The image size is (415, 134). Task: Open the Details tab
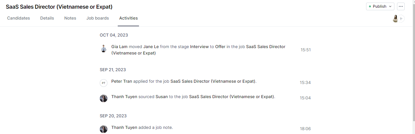47,18
